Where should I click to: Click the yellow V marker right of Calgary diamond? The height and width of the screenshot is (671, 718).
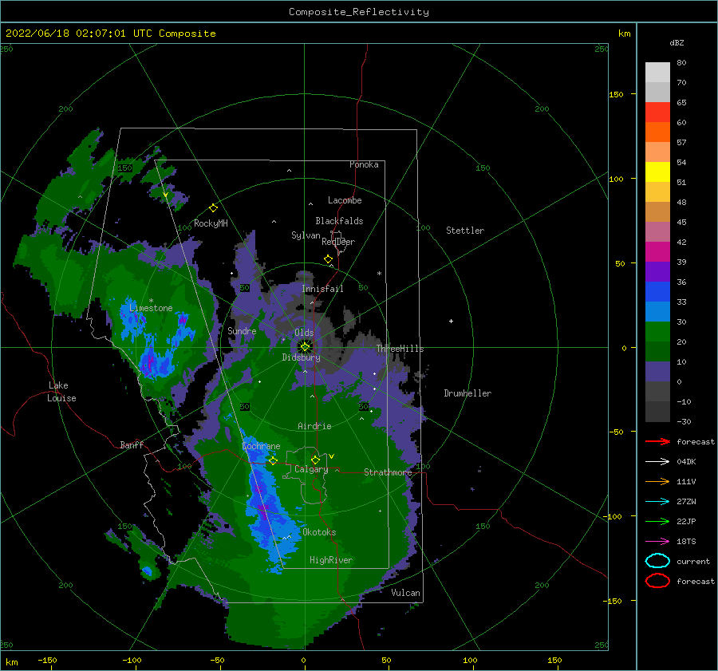pyautogui.click(x=331, y=456)
